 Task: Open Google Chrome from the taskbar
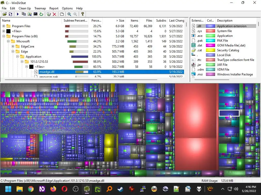[31, 189]
